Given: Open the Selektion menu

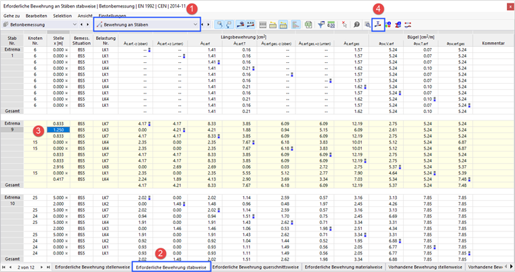Looking at the screenshot, I should click(x=62, y=16).
